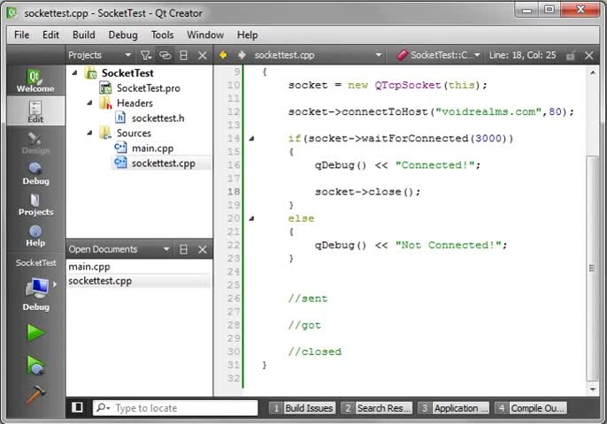Open the Welcome mode
The height and width of the screenshot is (424, 607).
(x=35, y=80)
